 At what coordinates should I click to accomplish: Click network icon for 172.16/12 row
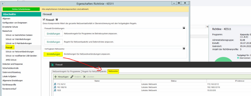click(x=55, y=84)
